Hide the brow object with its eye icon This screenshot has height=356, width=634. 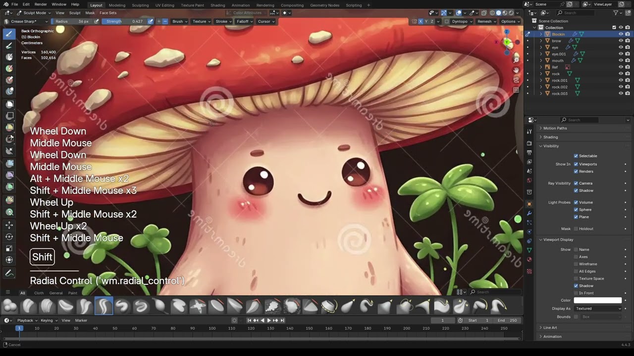(621, 41)
